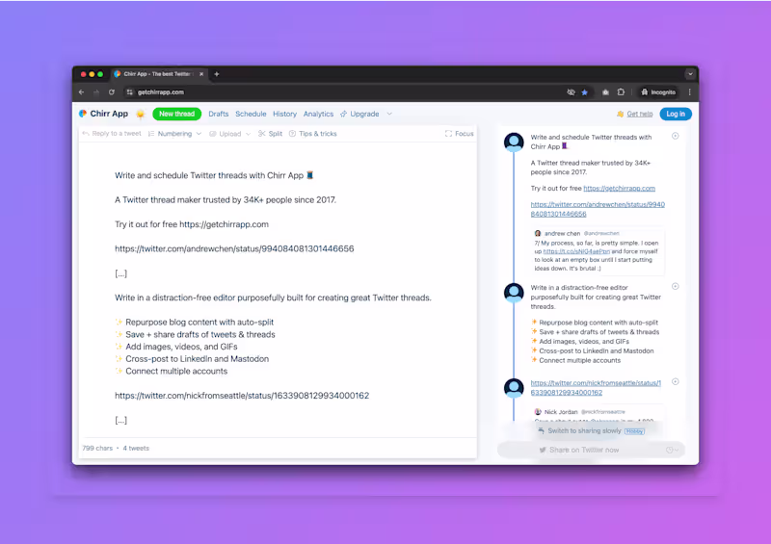Open the Upload dropdown
This screenshot has width=771, height=544.
pos(230,133)
